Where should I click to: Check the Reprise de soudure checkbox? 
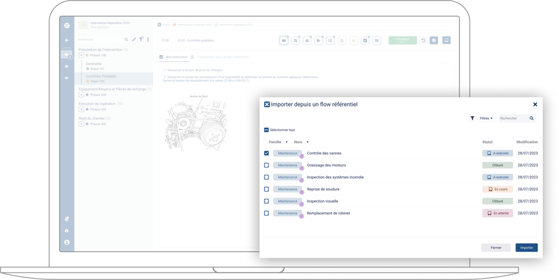(x=266, y=190)
